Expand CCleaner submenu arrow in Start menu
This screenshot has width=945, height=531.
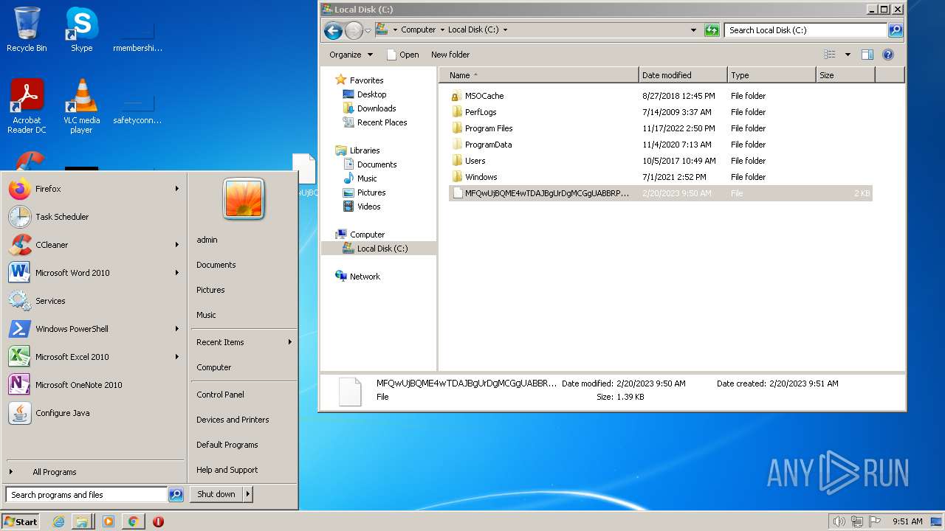coord(177,245)
